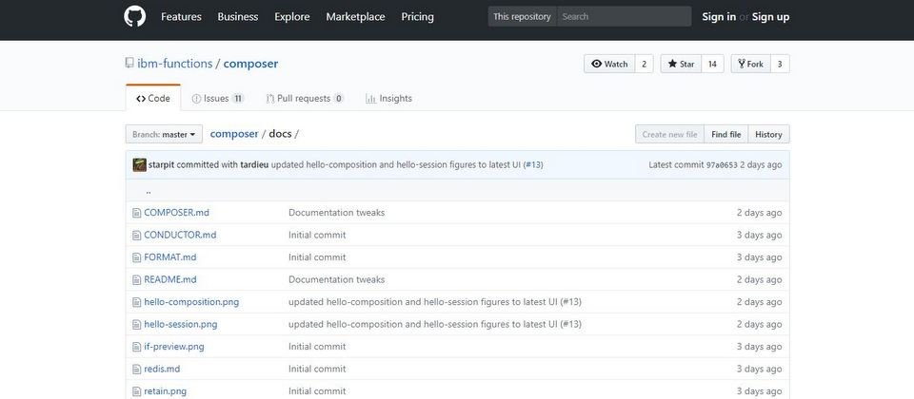Click the This repository search scope label
Screen dimensions: 914x399
pyautogui.click(x=523, y=16)
